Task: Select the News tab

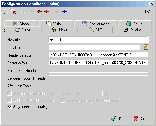Action: 23,29
